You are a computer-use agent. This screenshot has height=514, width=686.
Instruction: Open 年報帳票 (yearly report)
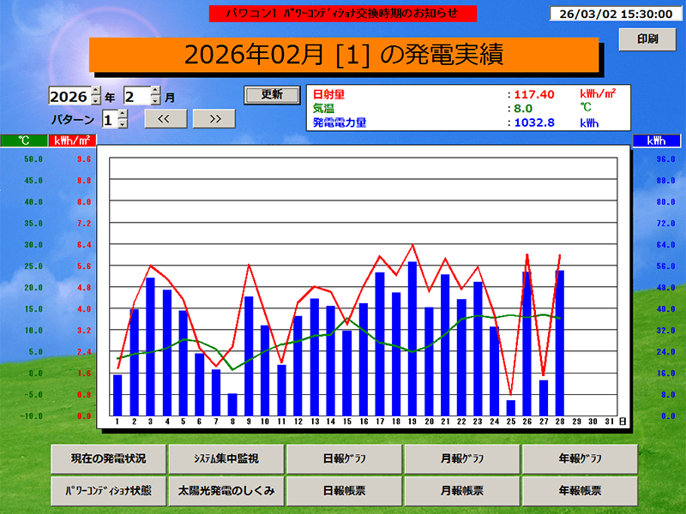[579, 490]
